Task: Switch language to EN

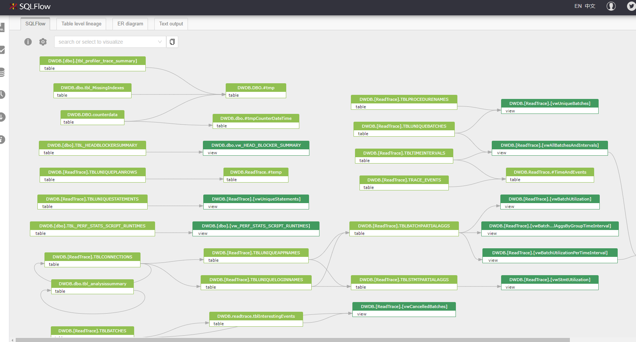Action: click(578, 6)
